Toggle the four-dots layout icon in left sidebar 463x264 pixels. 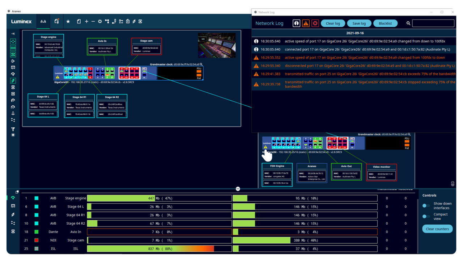(13, 41)
